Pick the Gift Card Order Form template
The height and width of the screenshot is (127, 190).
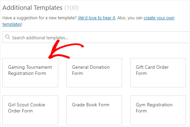[158, 72]
